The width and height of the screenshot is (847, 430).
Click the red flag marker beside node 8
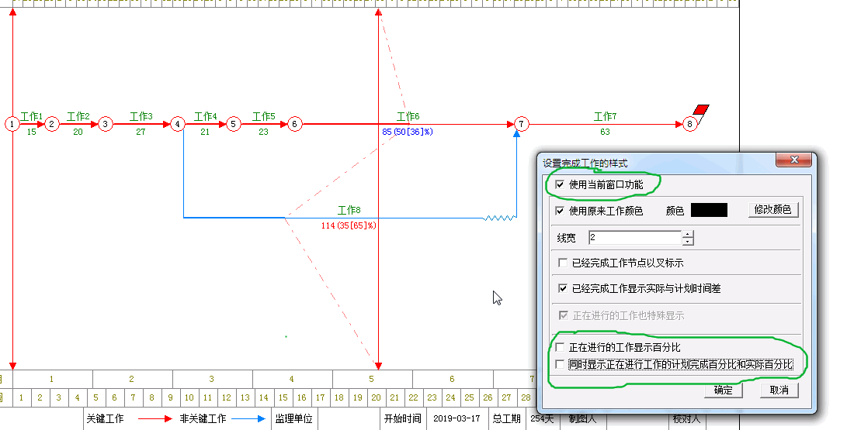(x=701, y=110)
